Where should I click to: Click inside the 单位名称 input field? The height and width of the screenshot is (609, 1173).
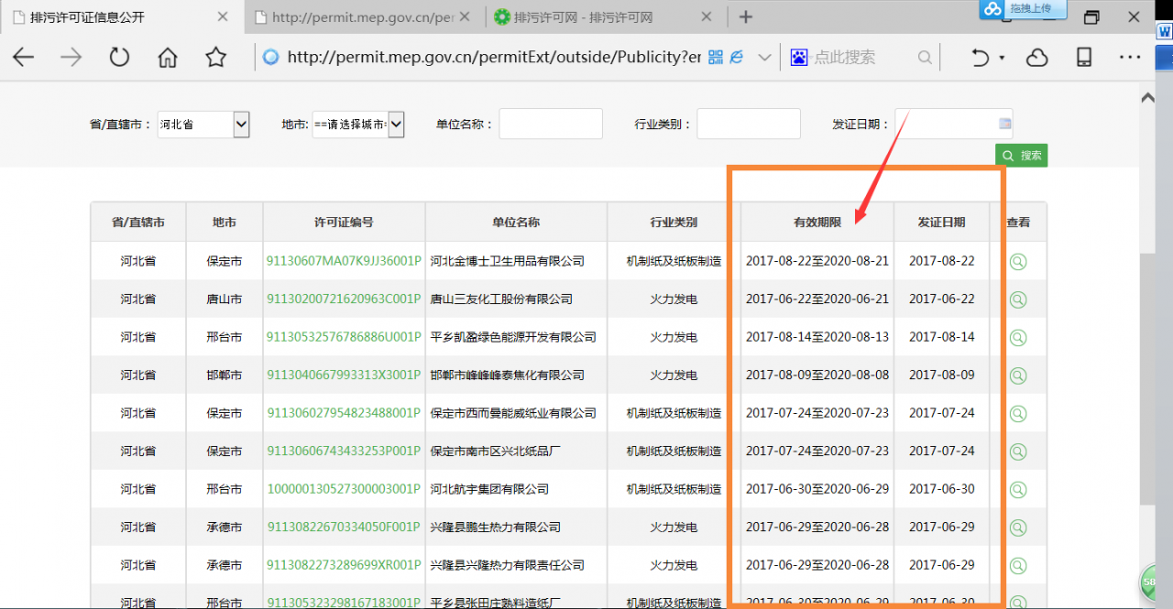click(550, 124)
